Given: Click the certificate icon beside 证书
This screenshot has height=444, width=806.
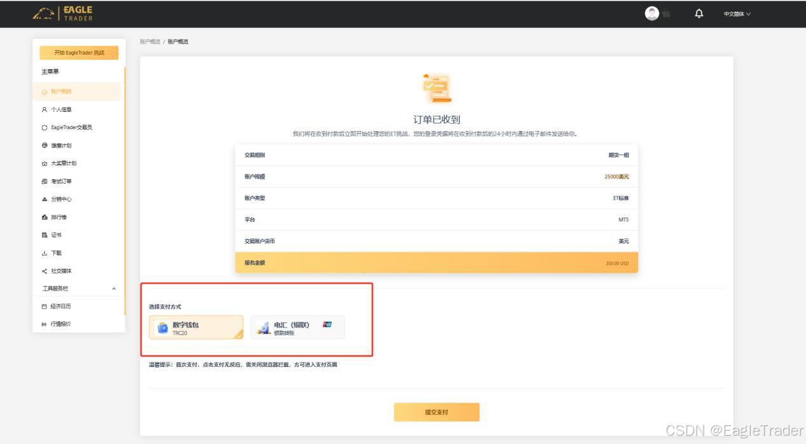Looking at the screenshot, I should [x=45, y=235].
